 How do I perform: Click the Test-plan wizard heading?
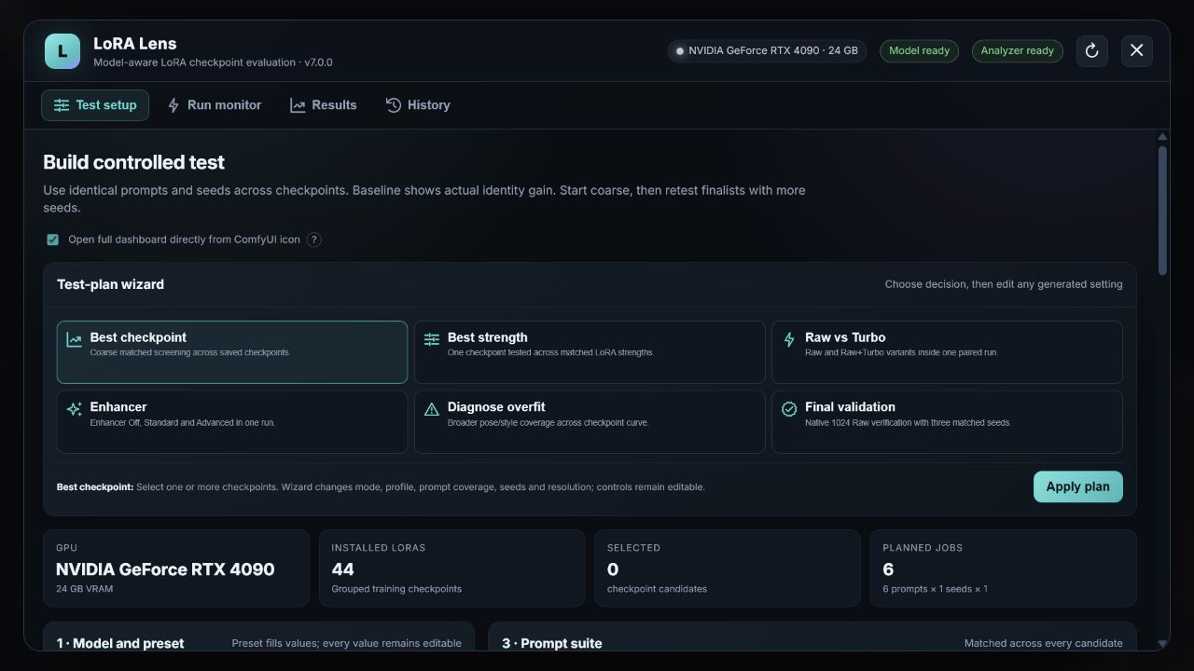click(x=110, y=284)
